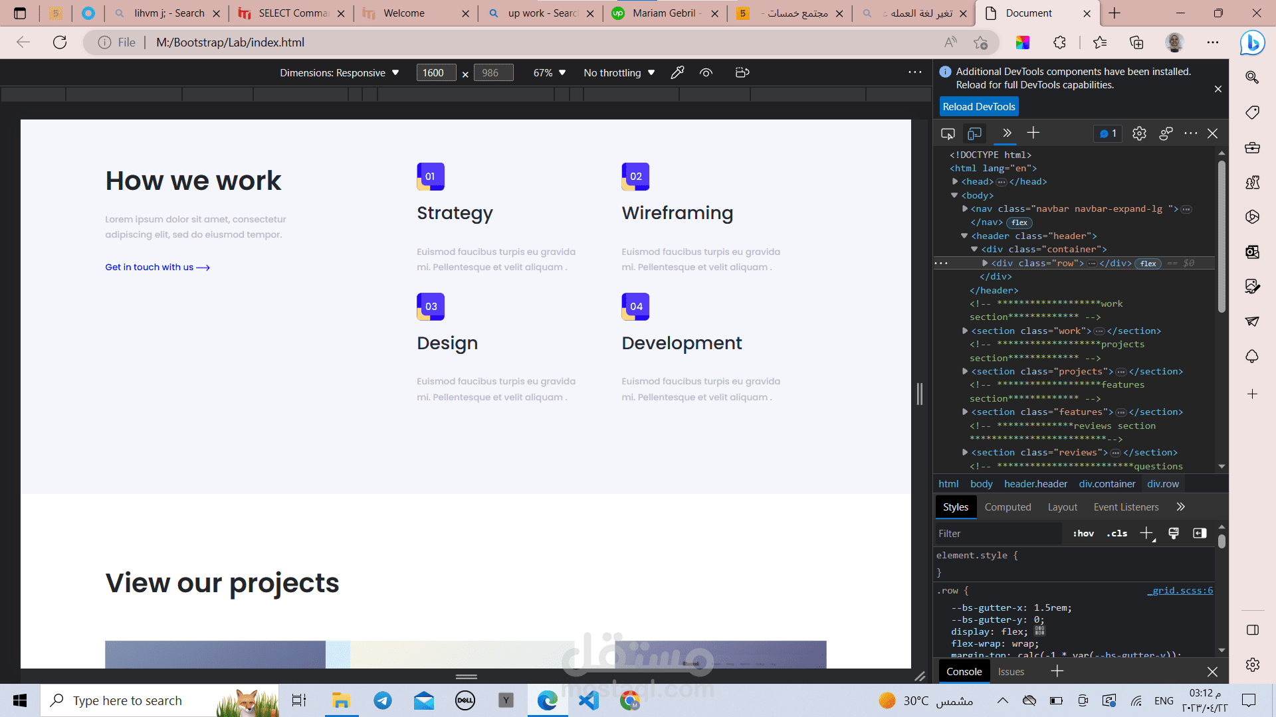The width and height of the screenshot is (1276, 717).
Task: Open the issues counter badge showing 1
Action: pos(1108,133)
